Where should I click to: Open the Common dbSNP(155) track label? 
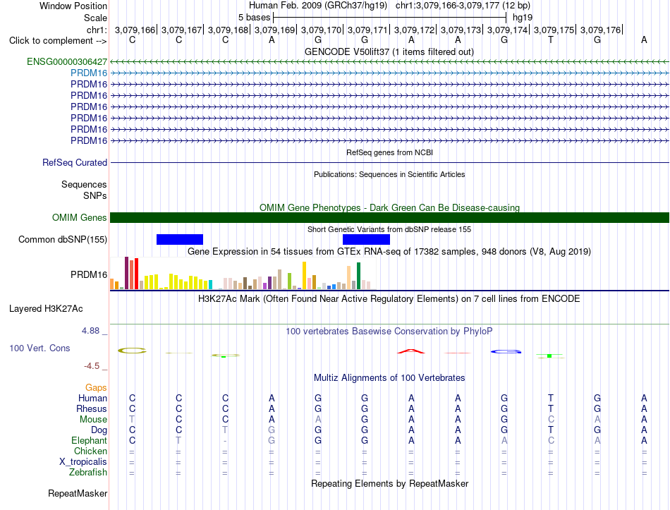click(x=63, y=239)
